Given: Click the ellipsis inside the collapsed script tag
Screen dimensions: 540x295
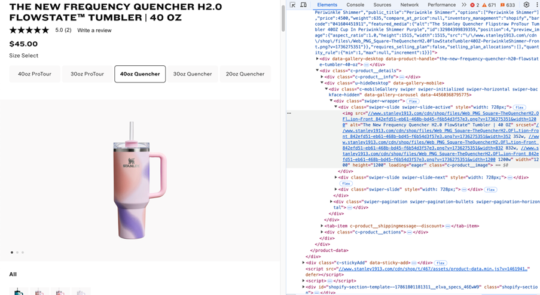Looking at the screenshot, I should (x=330, y=281).
